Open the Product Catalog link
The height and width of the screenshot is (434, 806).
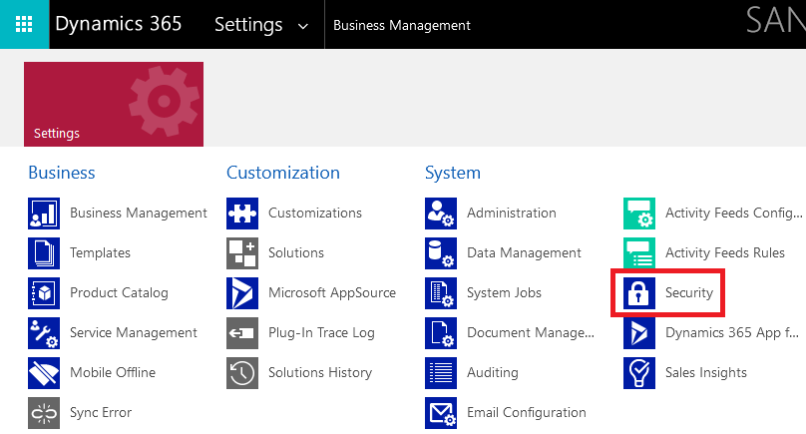click(119, 292)
